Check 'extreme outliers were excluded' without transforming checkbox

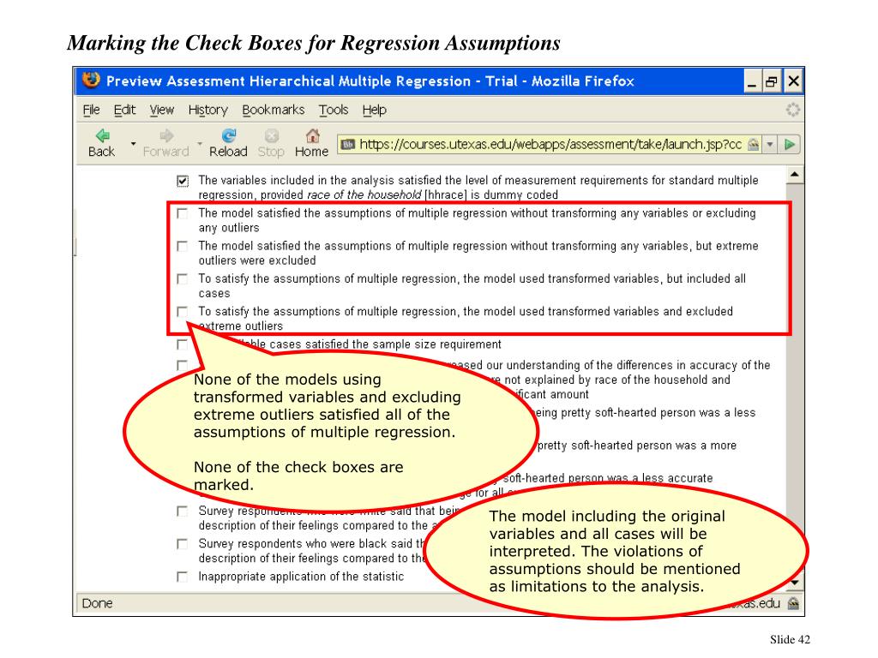(183, 246)
